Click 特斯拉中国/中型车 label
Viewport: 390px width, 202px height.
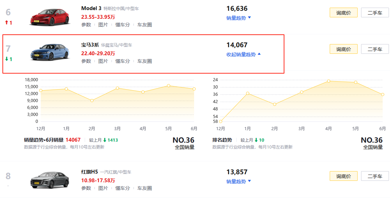pyautogui.click(x=121, y=9)
